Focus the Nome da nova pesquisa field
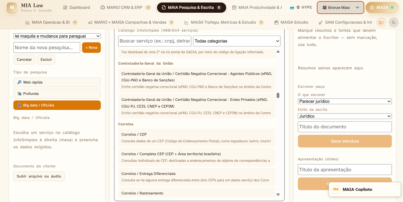The image size is (403, 202). coord(47,47)
